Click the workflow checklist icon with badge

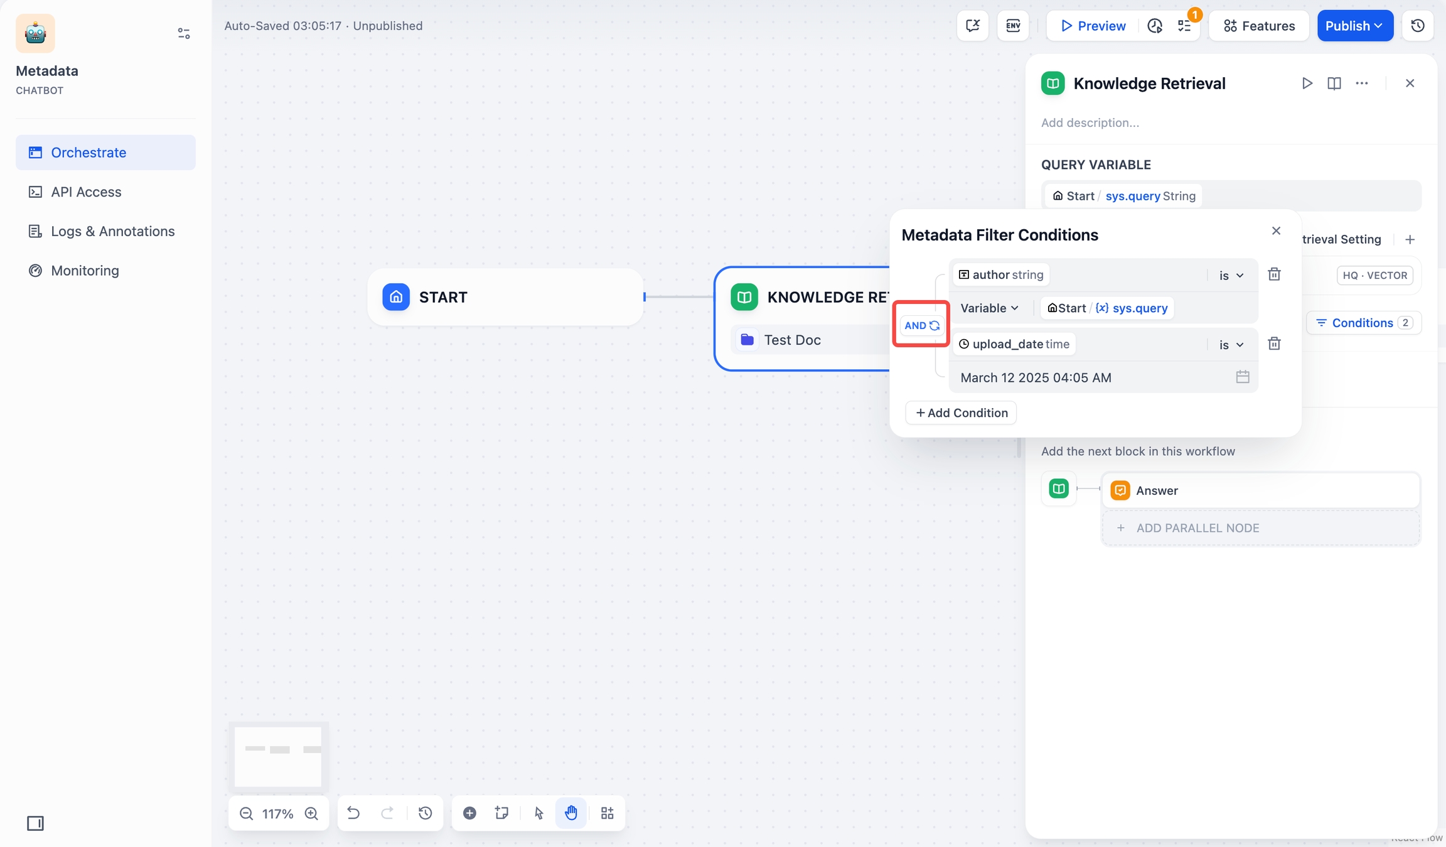pyautogui.click(x=1184, y=26)
